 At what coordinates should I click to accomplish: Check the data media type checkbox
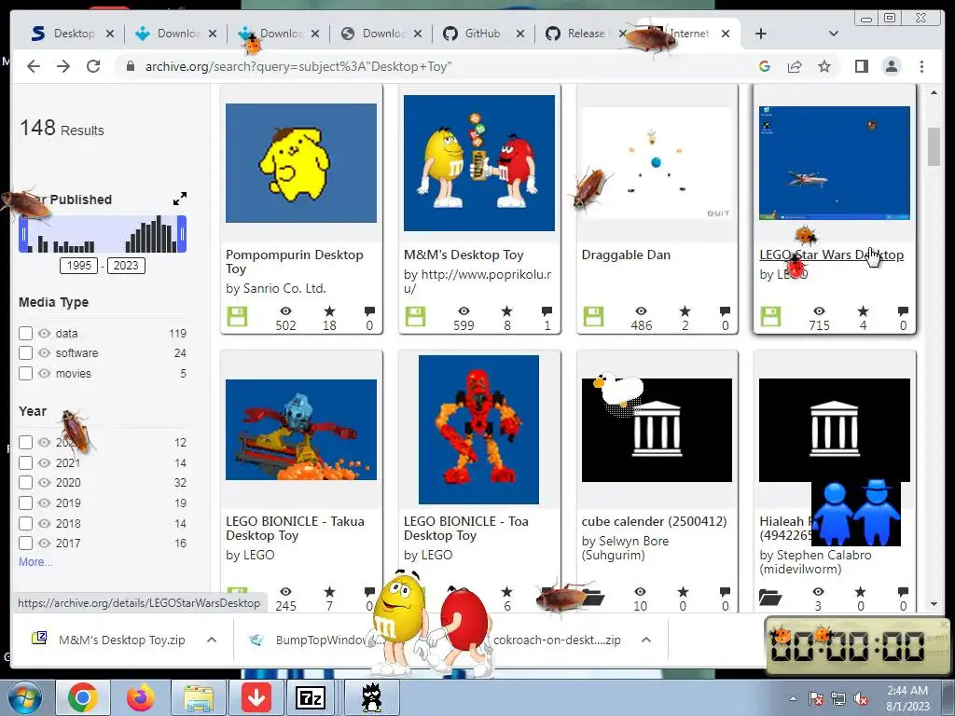pos(25,333)
